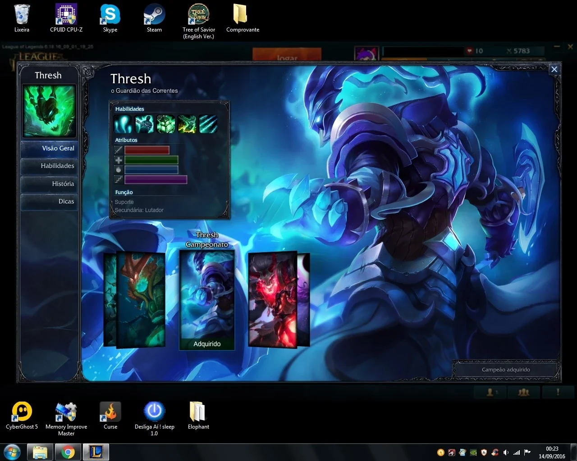Open Google Chrome from taskbar

click(x=68, y=452)
